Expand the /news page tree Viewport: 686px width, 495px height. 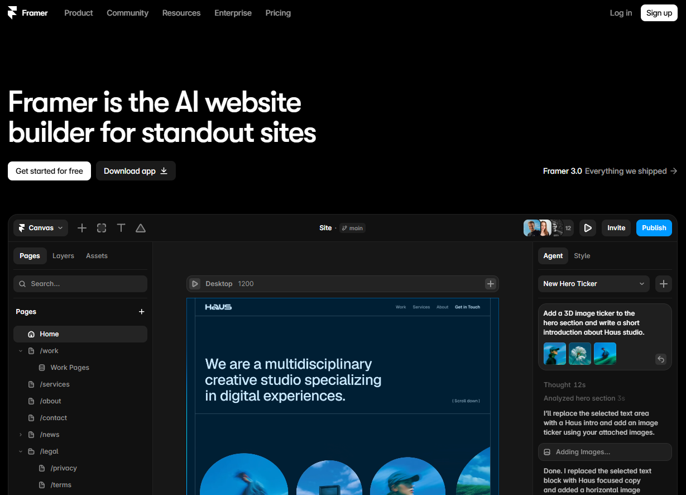coord(21,435)
